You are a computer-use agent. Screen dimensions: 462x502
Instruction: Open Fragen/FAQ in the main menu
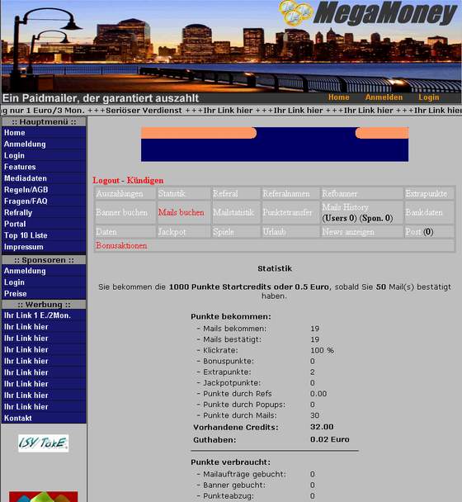click(x=26, y=201)
